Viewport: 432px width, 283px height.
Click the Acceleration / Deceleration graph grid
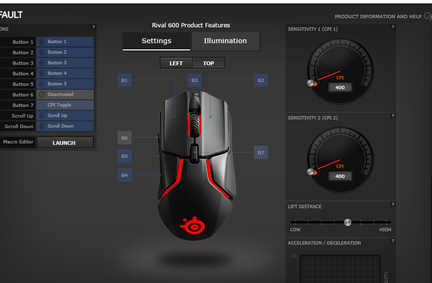pyautogui.click(x=340, y=269)
